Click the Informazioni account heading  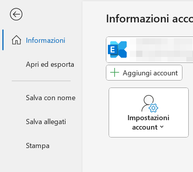click(x=149, y=19)
